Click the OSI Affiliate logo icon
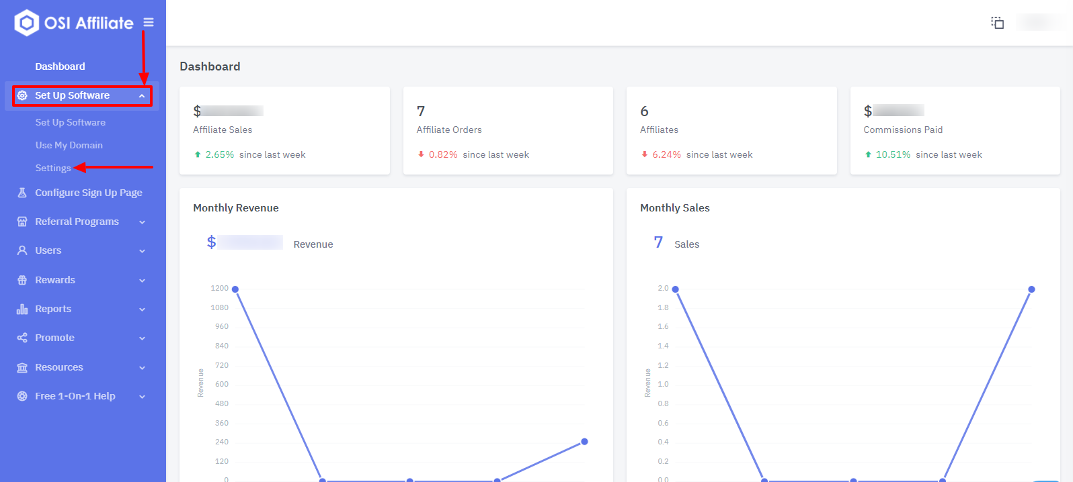 click(x=26, y=23)
